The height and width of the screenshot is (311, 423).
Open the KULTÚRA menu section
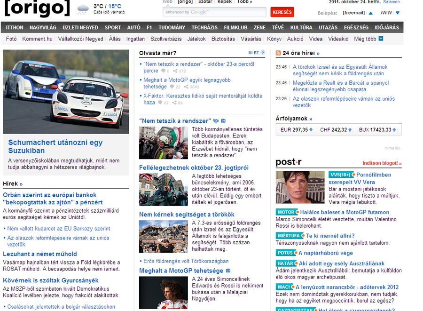pos(301,28)
